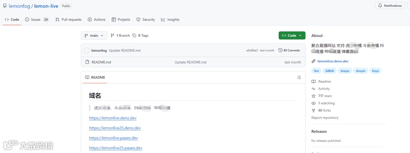Screen dimensions: 410x153
Task: Click the douyu topic tag
Action: (345, 71)
